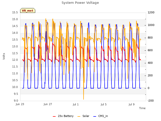Toggle the Solar legend entry
The height and width of the screenshot is (121, 161).
tap(83, 116)
